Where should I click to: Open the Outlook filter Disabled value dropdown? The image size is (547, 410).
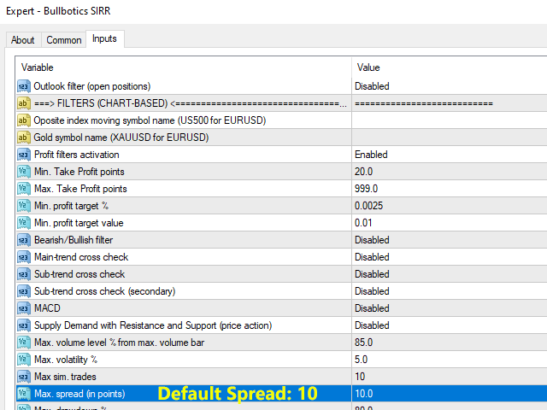(x=450, y=86)
